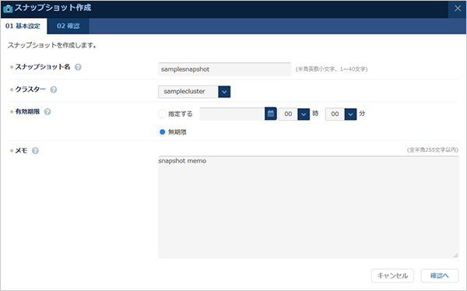Click the キャンセル button

tap(392, 275)
